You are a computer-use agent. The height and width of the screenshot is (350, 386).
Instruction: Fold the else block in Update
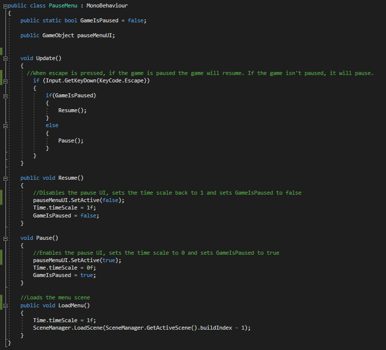5,126
